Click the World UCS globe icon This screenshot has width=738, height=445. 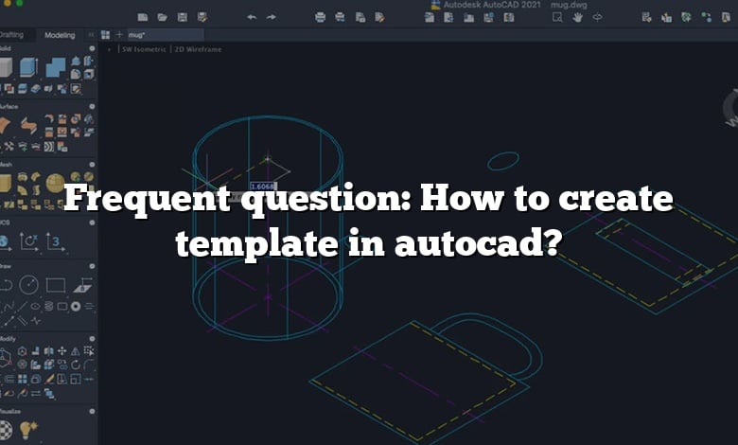pos(4,241)
